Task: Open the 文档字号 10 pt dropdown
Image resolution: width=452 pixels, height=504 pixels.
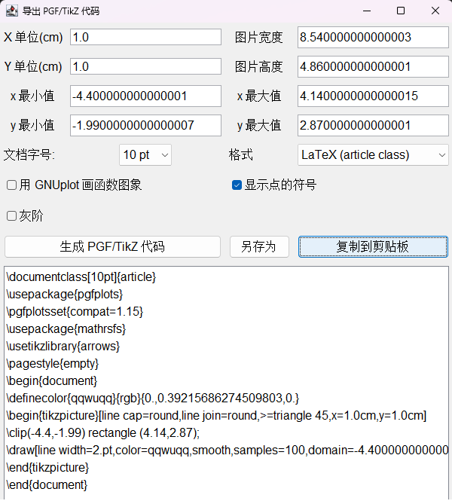Action: pos(145,155)
